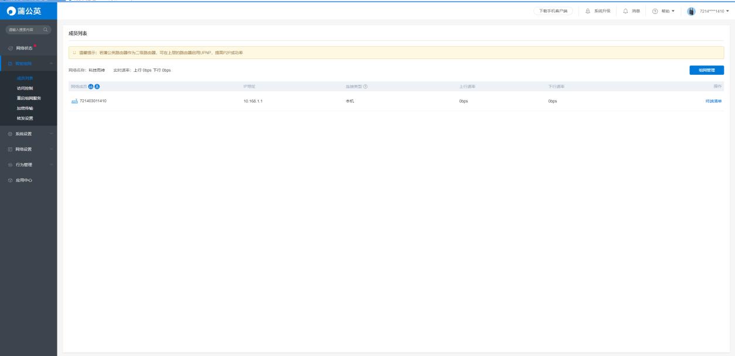Click the icon beside 行为管理 in the sidebar
The width and height of the screenshot is (735, 356).
tap(11, 165)
